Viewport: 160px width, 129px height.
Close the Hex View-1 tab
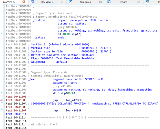[62, 2]
